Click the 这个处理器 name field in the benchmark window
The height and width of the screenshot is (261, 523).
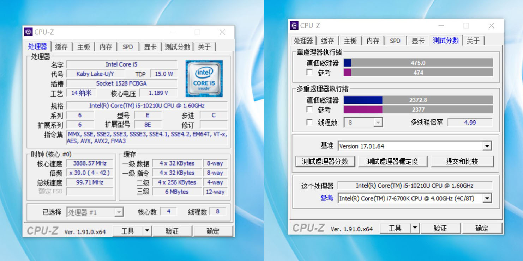click(415, 186)
